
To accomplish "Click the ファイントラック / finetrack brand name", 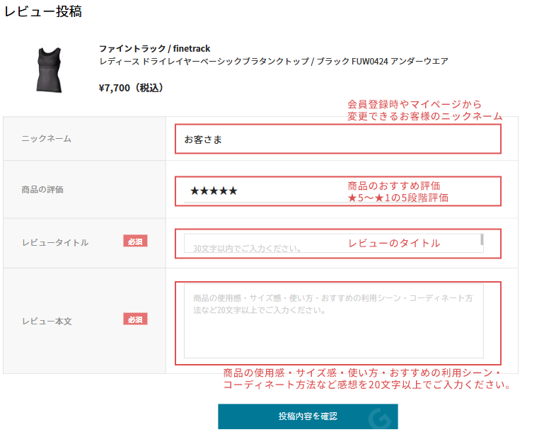I will (154, 48).
